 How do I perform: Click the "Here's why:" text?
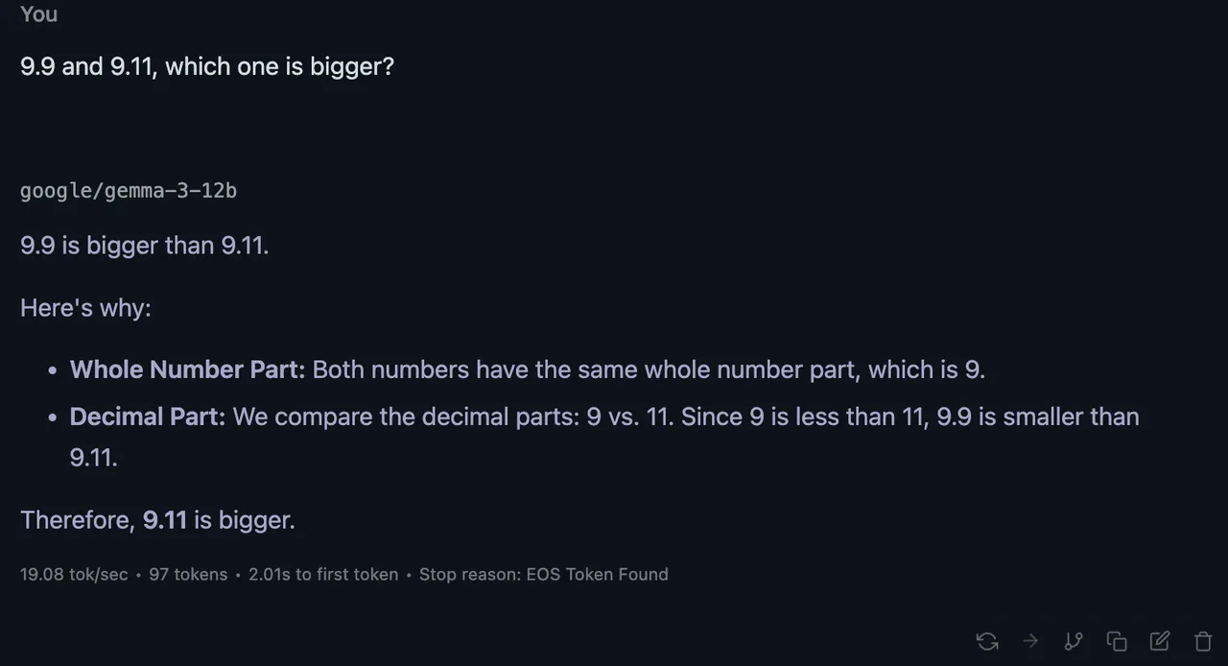(x=85, y=309)
